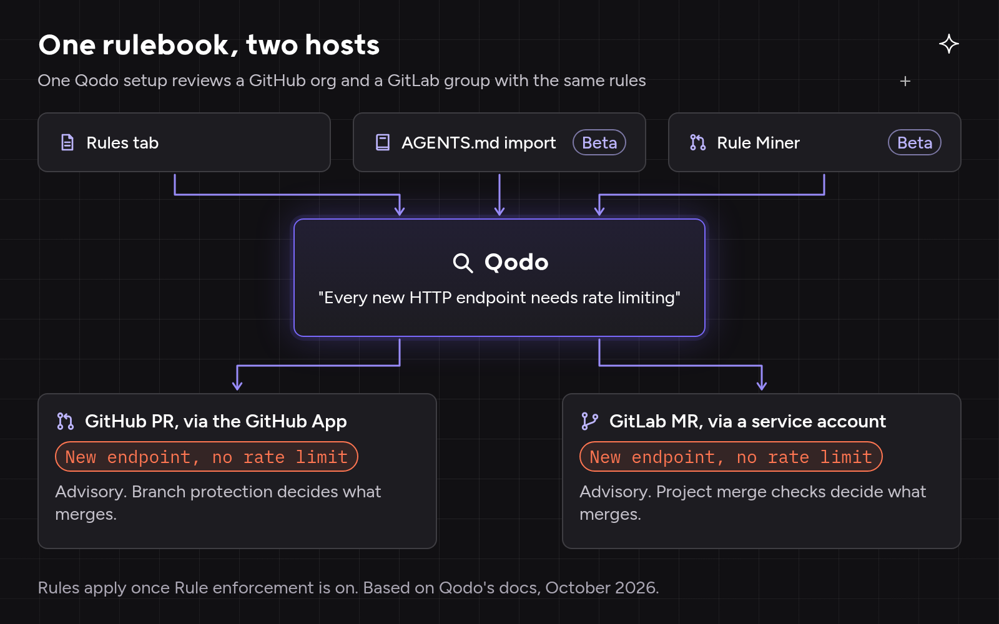The height and width of the screenshot is (624, 999).
Task: Click the magnifier icon next to Qodo
Action: 463,263
